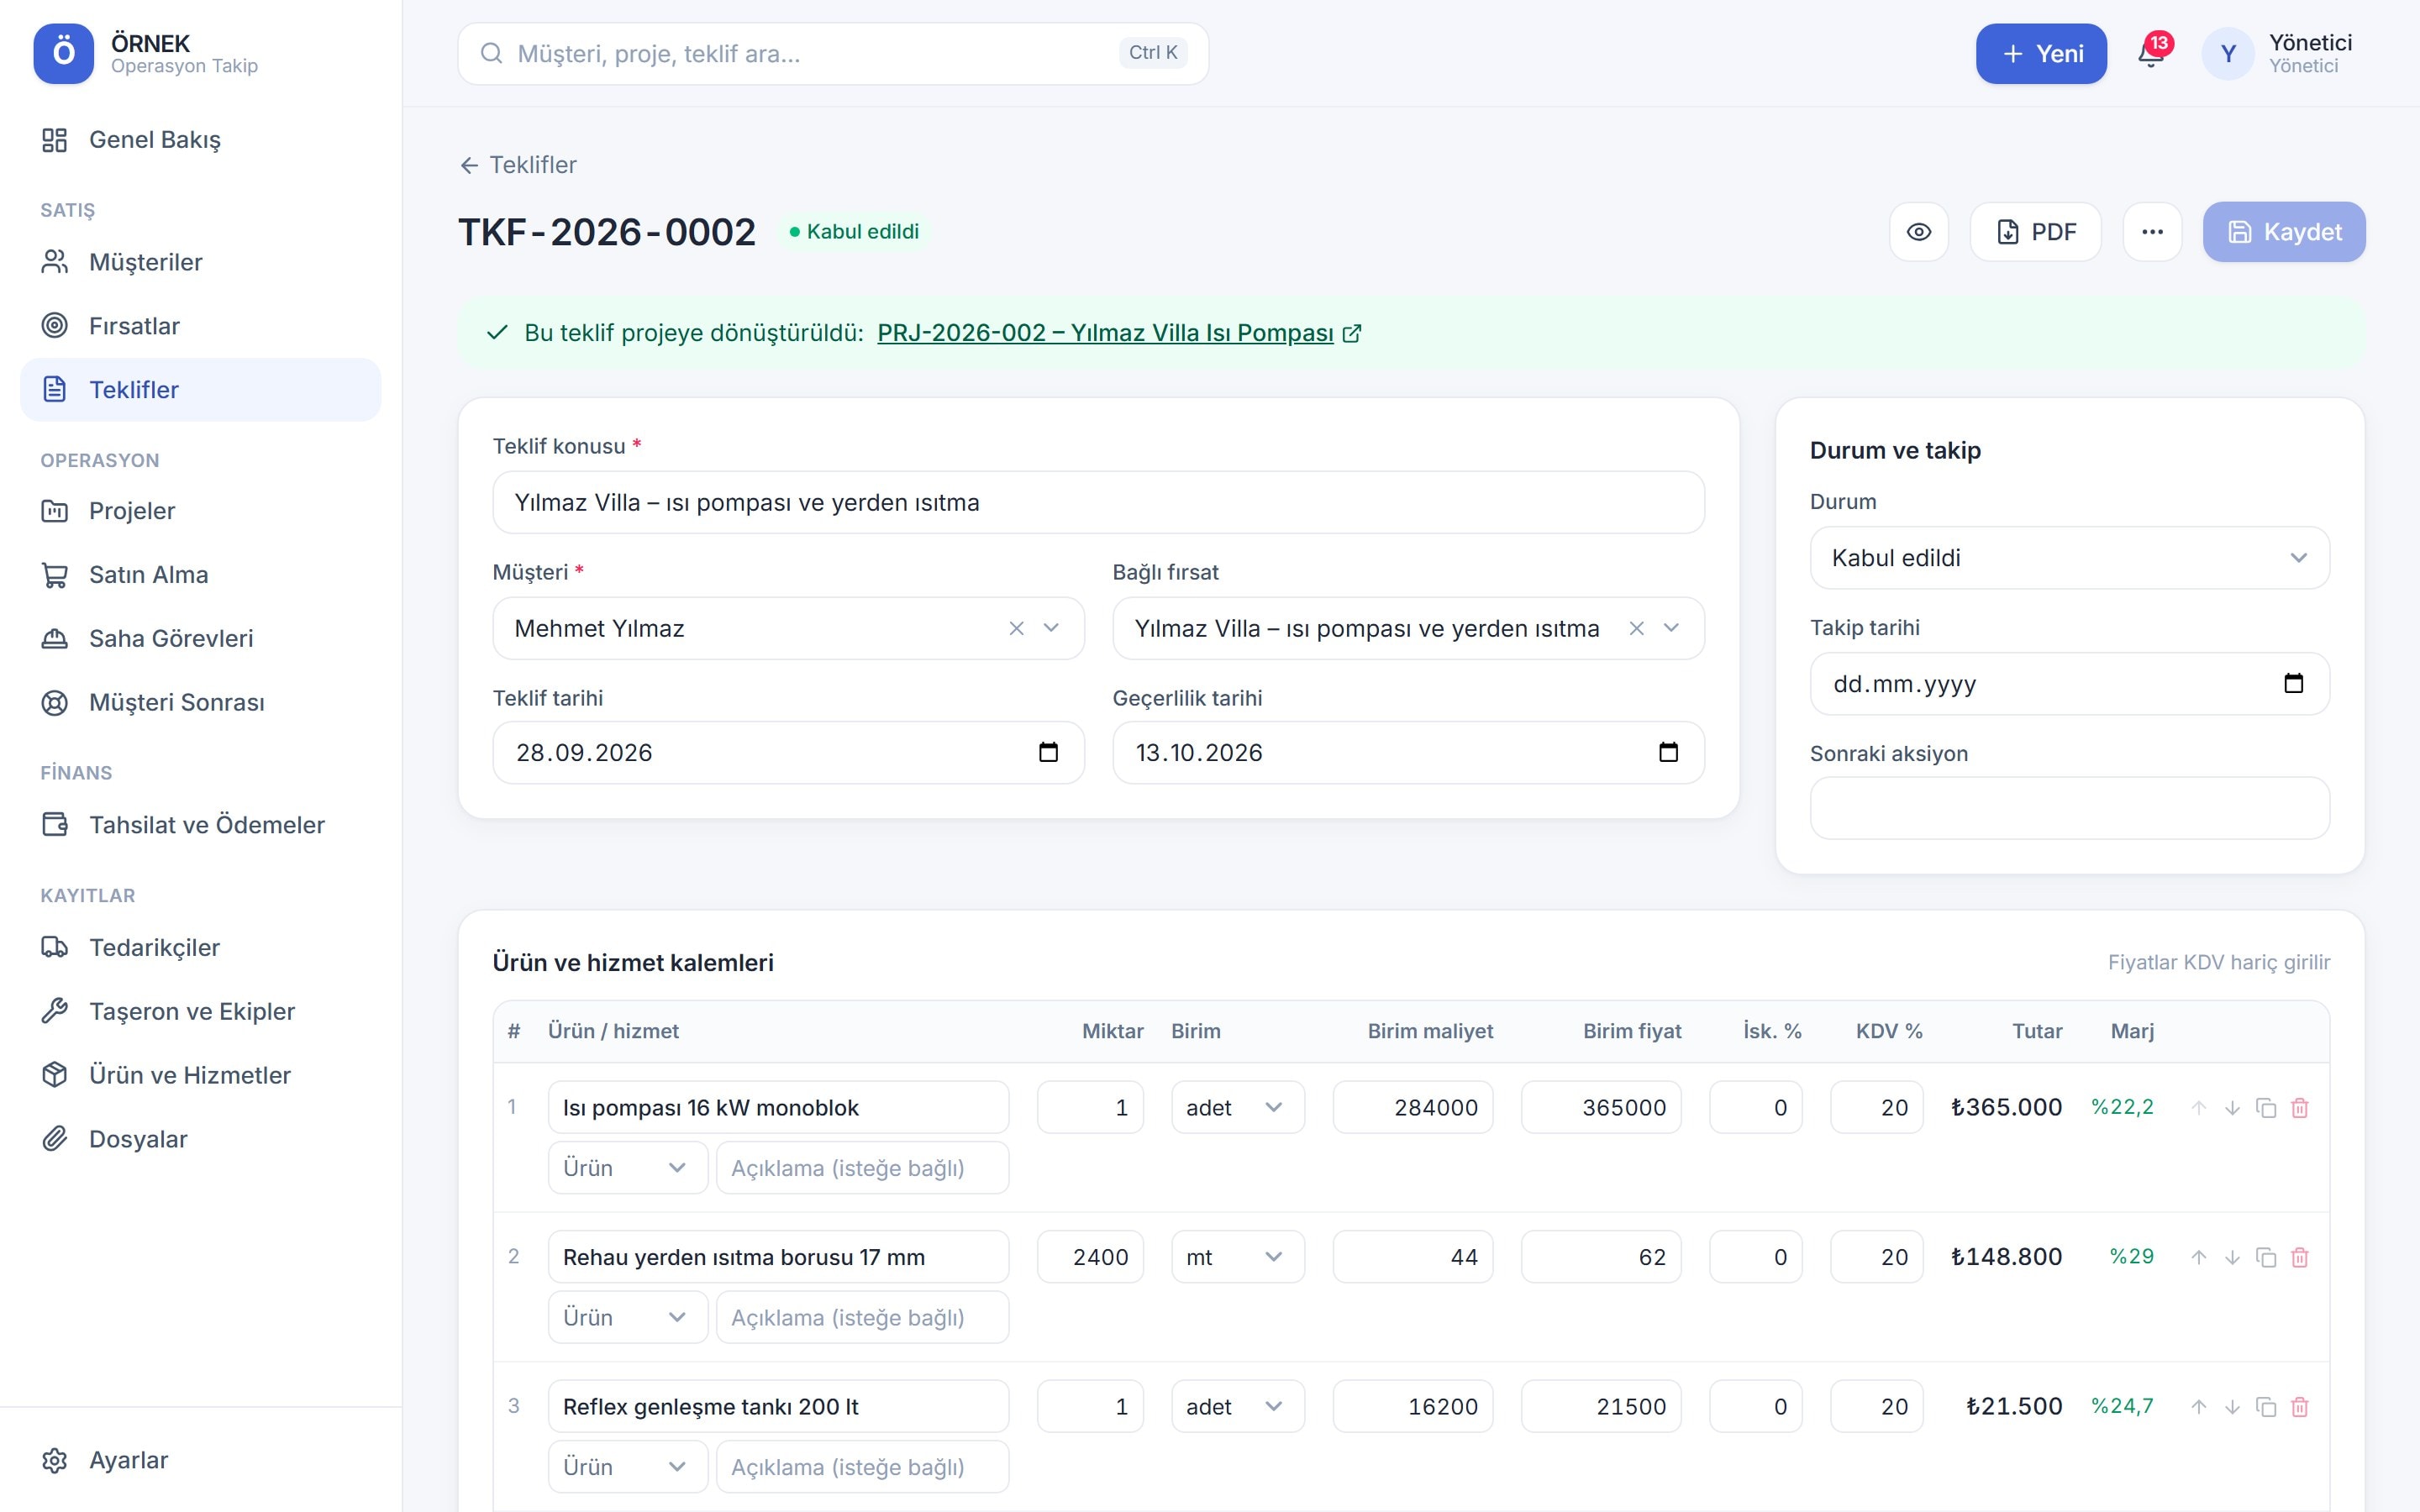
Task: Expand the Durum dropdown showing Kabul edildi
Action: pyautogui.click(x=2069, y=558)
